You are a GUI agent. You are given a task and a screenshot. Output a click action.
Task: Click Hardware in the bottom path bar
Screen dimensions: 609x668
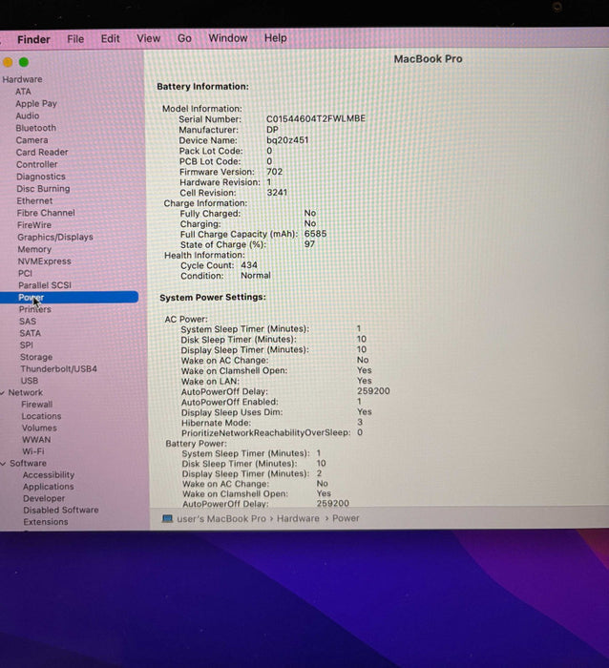pyautogui.click(x=298, y=518)
